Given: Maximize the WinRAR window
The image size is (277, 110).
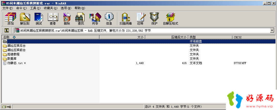Looking at the screenshot, I should [269, 3].
